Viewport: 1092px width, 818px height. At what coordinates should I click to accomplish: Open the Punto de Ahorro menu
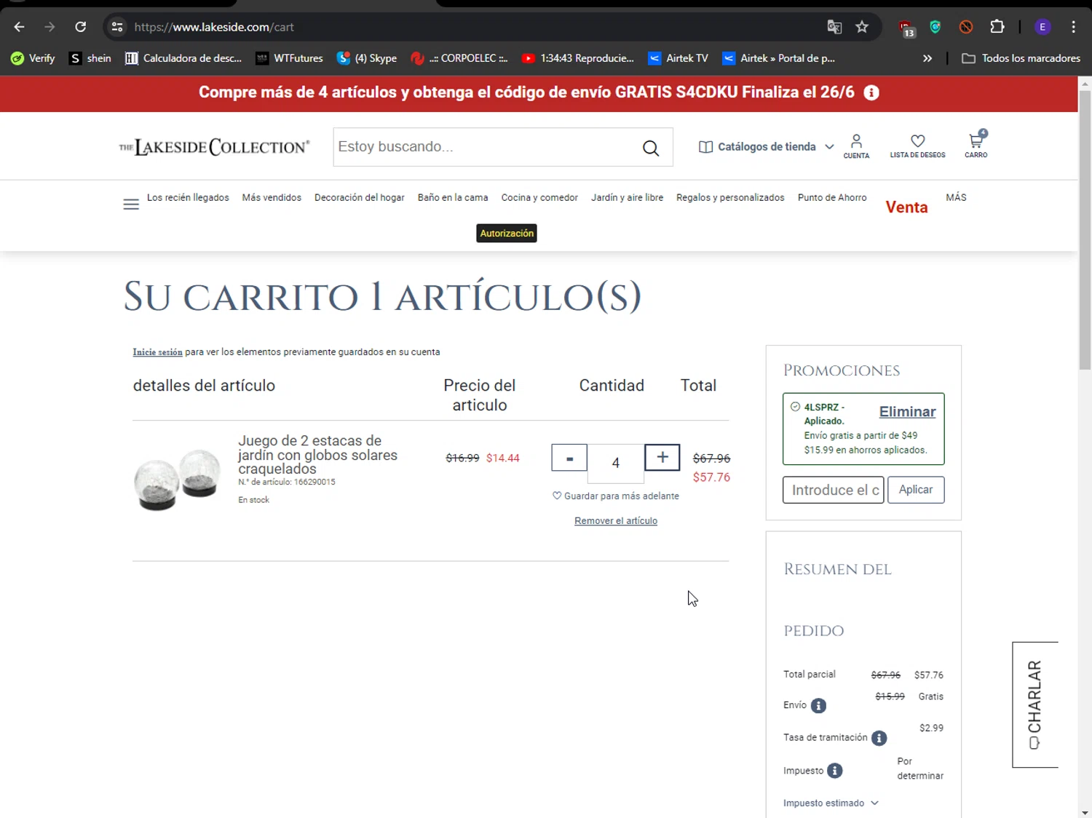coord(832,198)
